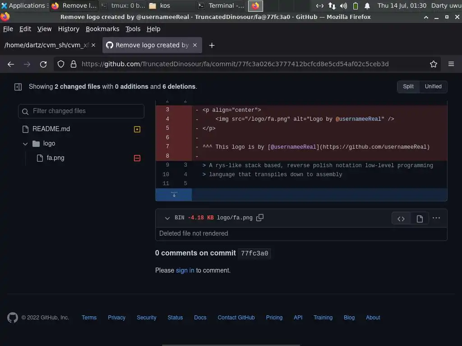Image resolution: width=462 pixels, height=346 pixels.
Task: Switch to Unified diff view
Action: pyautogui.click(x=433, y=86)
